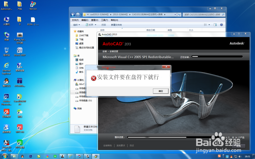Open the 计算机 desktop icon

(6, 21)
